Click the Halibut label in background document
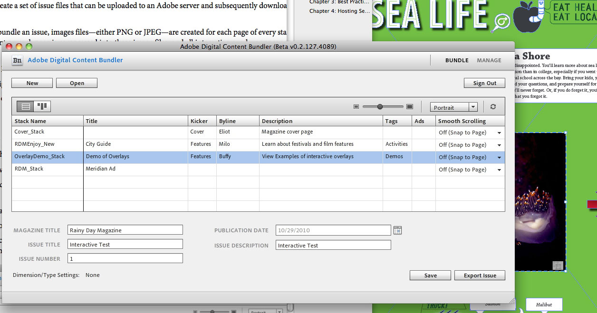The height and width of the screenshot is (313, 597). tap(544, 304)
